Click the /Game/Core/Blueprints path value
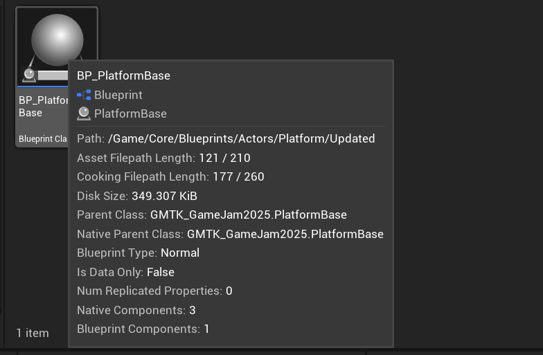 tap(241, 138)
